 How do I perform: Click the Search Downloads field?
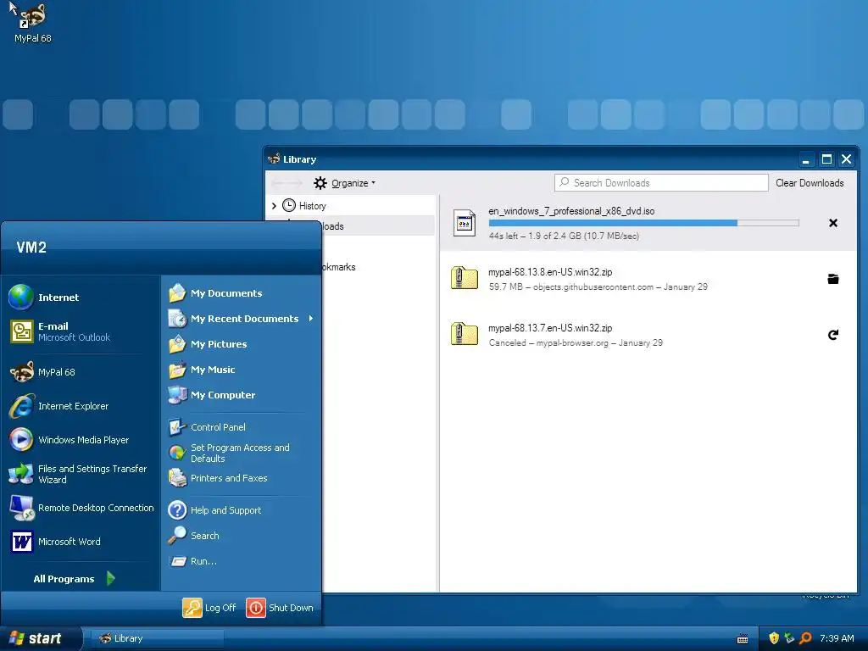click(661, 183)
